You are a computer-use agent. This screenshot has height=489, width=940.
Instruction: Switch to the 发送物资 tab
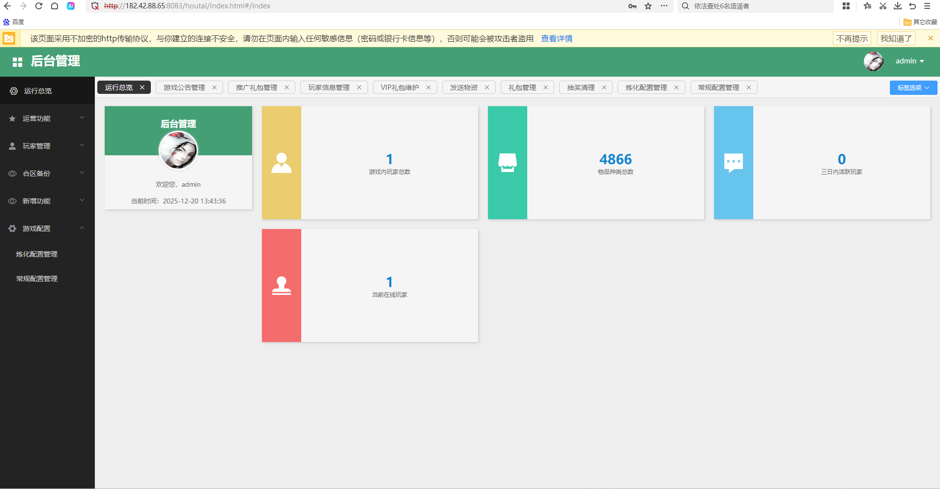[463, 87]
